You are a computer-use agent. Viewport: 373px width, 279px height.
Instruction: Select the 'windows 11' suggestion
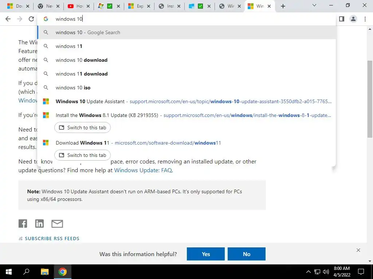click(x=186, y=46)
